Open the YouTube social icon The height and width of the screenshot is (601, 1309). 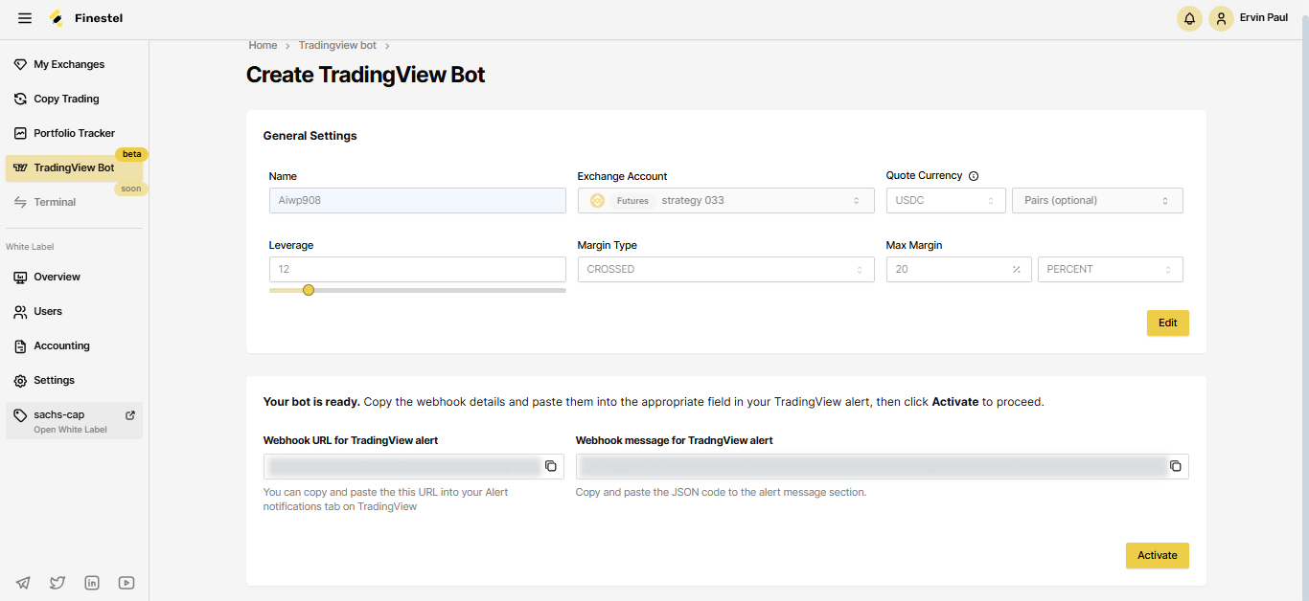(126, 583)
